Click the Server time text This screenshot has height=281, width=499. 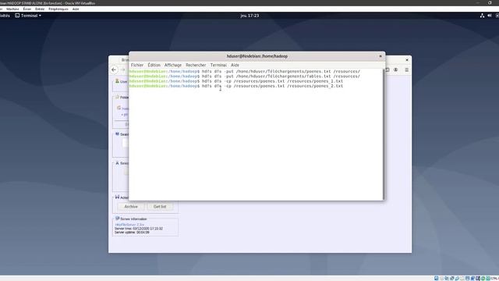click(x=139, y=229)
